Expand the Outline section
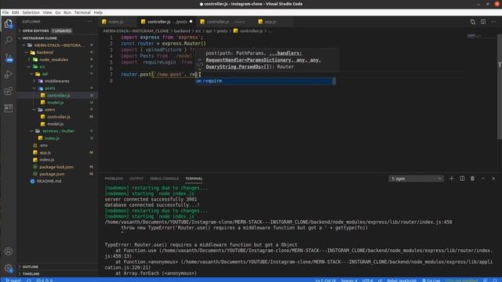Image resolution: width=502 pixels, height=282 pixels. click(x=57, y=266)
